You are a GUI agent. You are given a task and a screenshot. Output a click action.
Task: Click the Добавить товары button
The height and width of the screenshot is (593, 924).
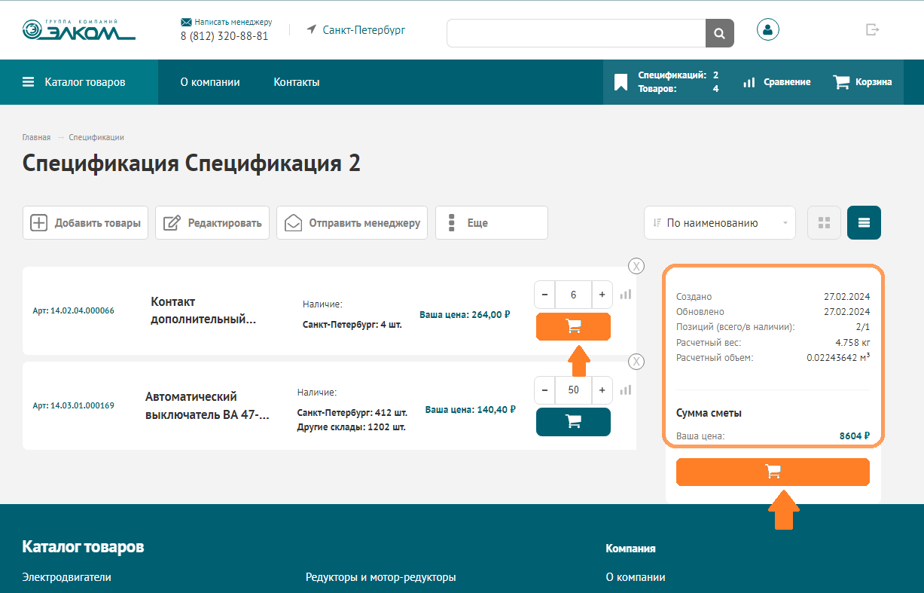86,223
